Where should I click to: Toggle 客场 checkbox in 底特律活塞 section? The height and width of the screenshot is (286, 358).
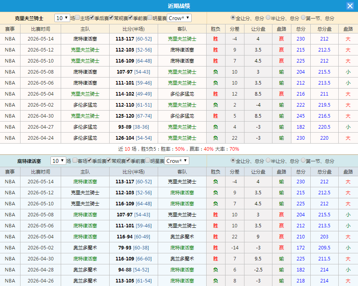click(x=75, y=161)
